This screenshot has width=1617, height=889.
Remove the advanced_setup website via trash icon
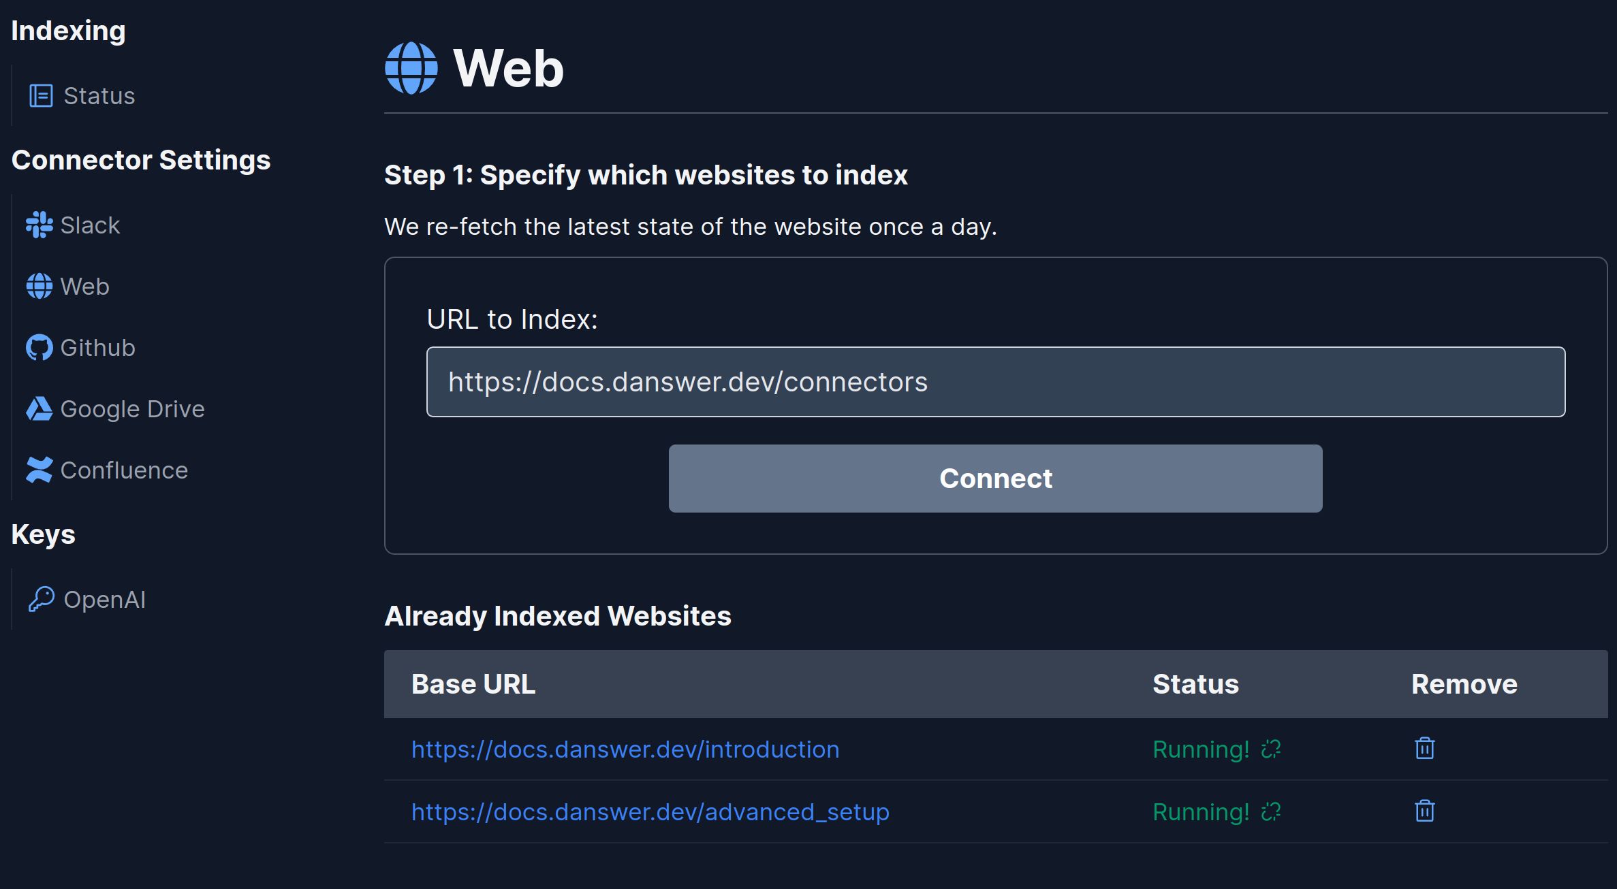click(1424, 811)
